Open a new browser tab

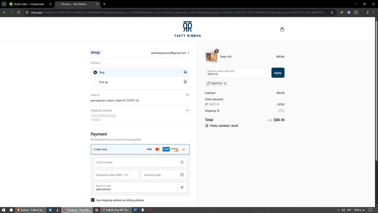point(104,4)
